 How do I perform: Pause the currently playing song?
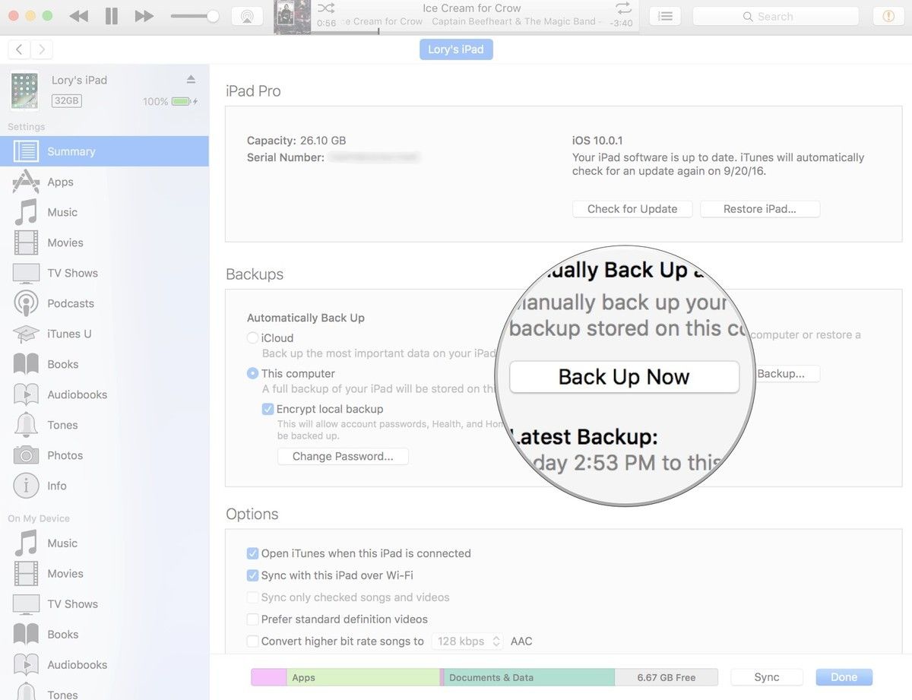pyautogui.click(x=111, y=16)
